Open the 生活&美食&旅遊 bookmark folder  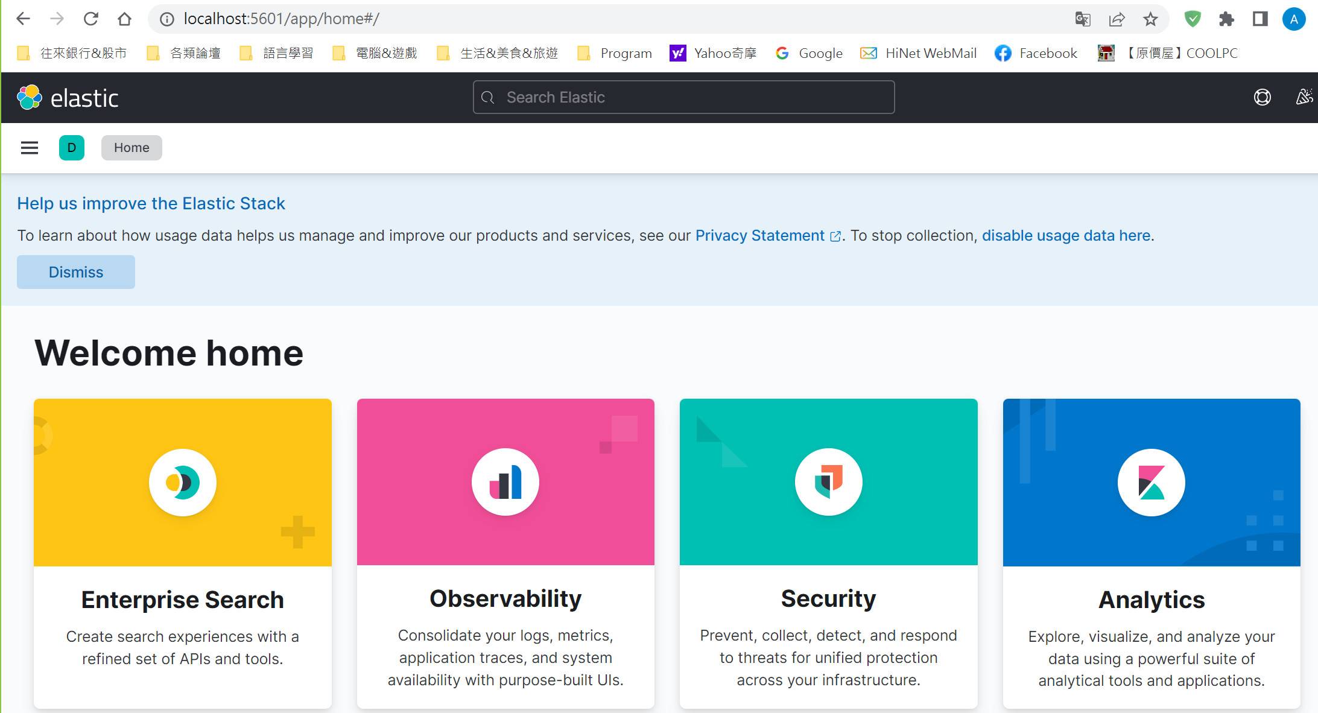pyautogui.click(x=497, y=53)
